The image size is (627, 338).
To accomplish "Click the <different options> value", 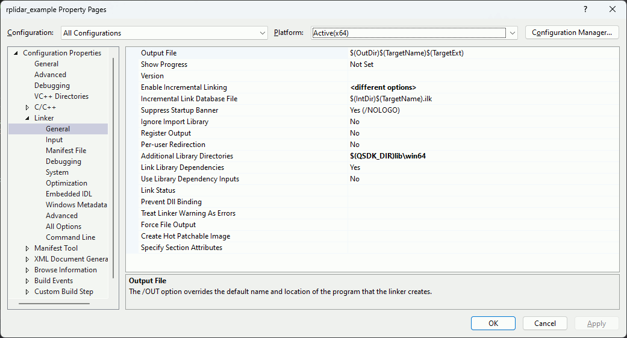I will pos(383,87).
